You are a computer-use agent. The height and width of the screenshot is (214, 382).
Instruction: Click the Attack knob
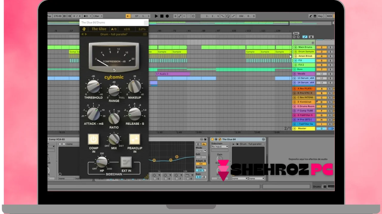(x=93, y=114)
